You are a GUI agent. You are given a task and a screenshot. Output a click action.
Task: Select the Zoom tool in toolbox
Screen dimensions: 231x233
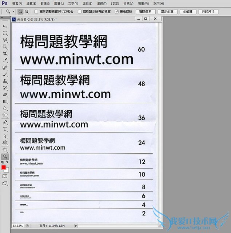(x=5, y=157)
